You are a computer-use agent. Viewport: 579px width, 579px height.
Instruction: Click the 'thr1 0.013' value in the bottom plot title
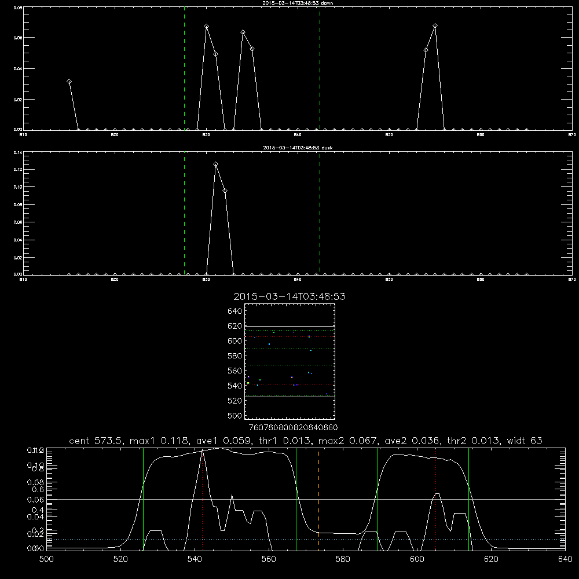pyautogui.click(x=285, y=441)
